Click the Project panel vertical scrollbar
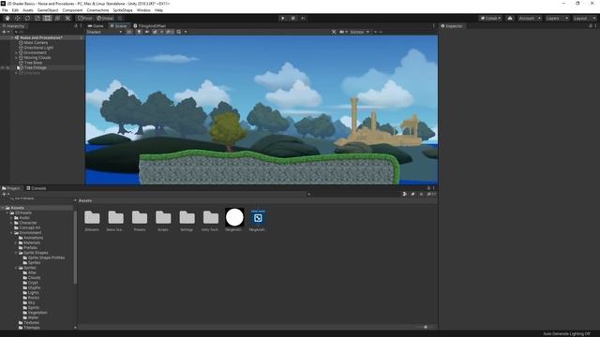600x337 pixels. pos(75,248)
